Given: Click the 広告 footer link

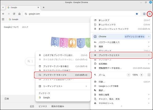Looking at the screenshot, I should pos(32,106).
